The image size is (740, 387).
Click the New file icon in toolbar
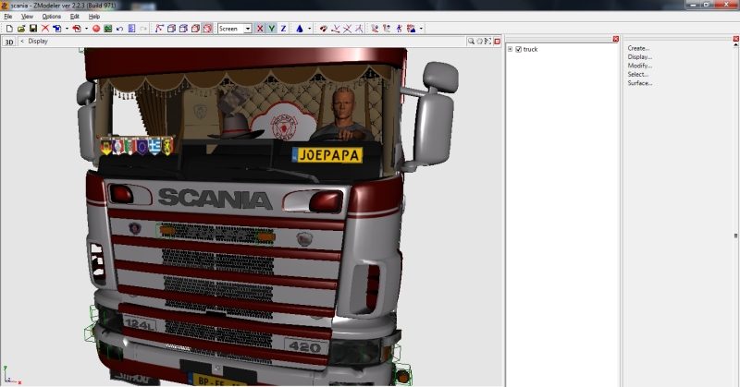click(8, 29)
